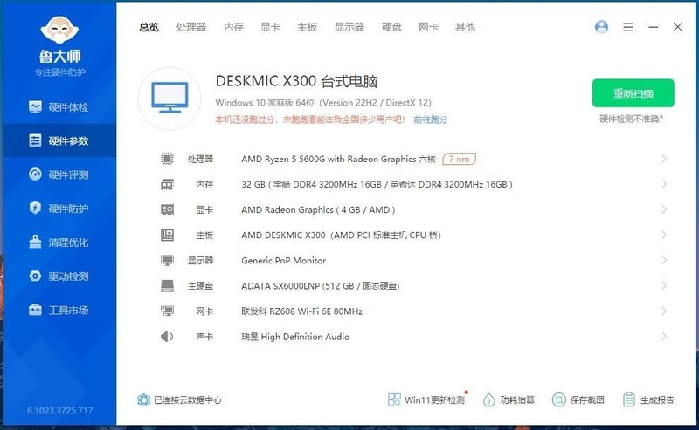This screenshot has width=699, height=430.
Task: Switch to the 主板 tab
Action: (x=308, y=27)
